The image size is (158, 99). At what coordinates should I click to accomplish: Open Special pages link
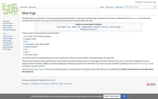pos(7,41)
